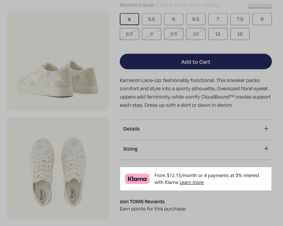Open the Size Chart

tap(260, 5)
